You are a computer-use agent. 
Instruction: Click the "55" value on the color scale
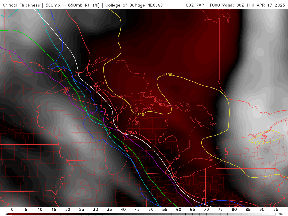tap(165, 210)
